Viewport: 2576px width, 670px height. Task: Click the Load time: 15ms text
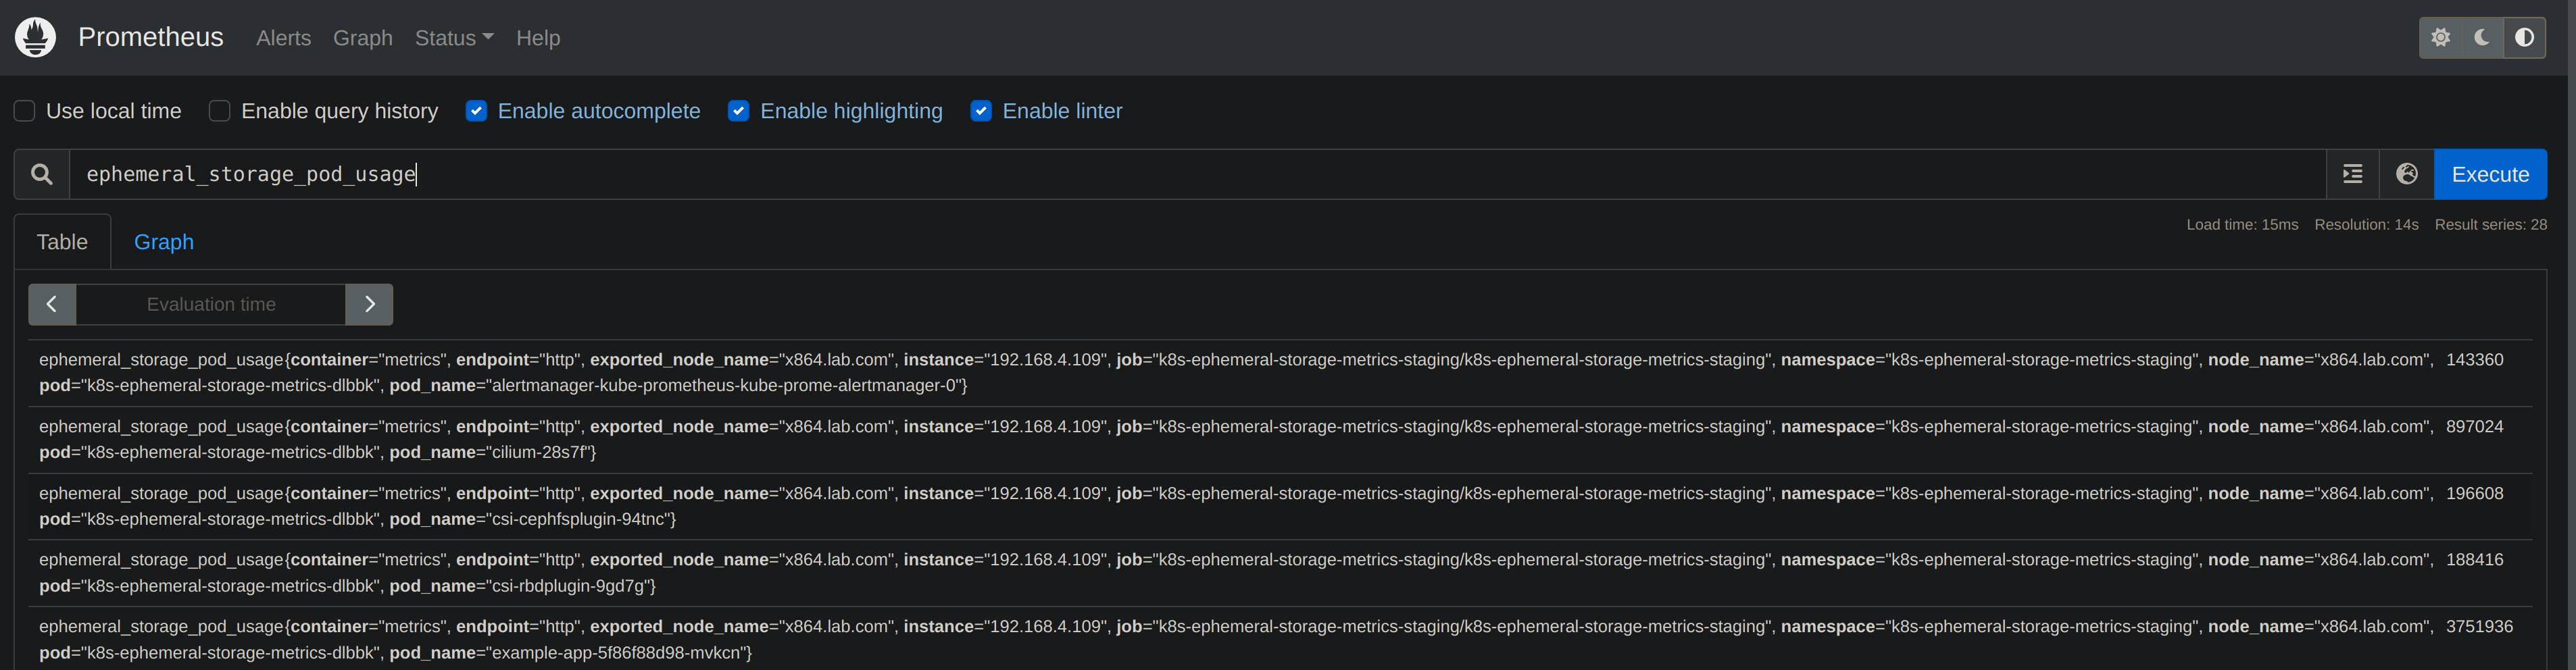[x=2242, y=225]
